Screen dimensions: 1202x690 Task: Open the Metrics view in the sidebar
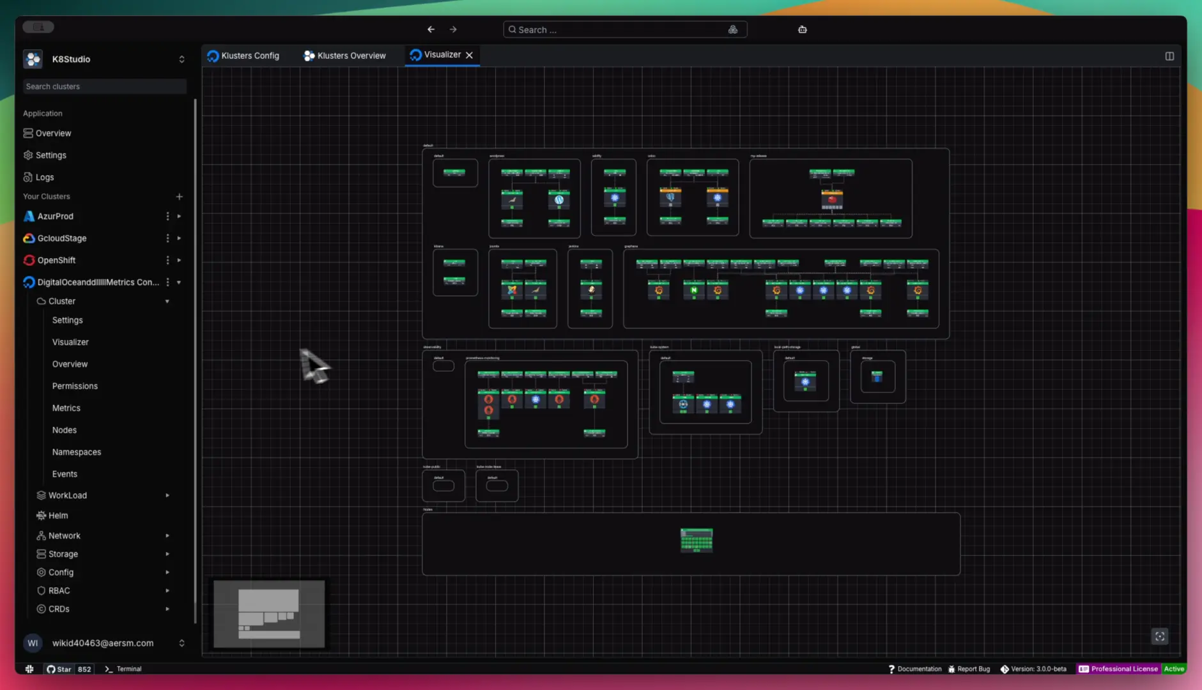(66, 408)
